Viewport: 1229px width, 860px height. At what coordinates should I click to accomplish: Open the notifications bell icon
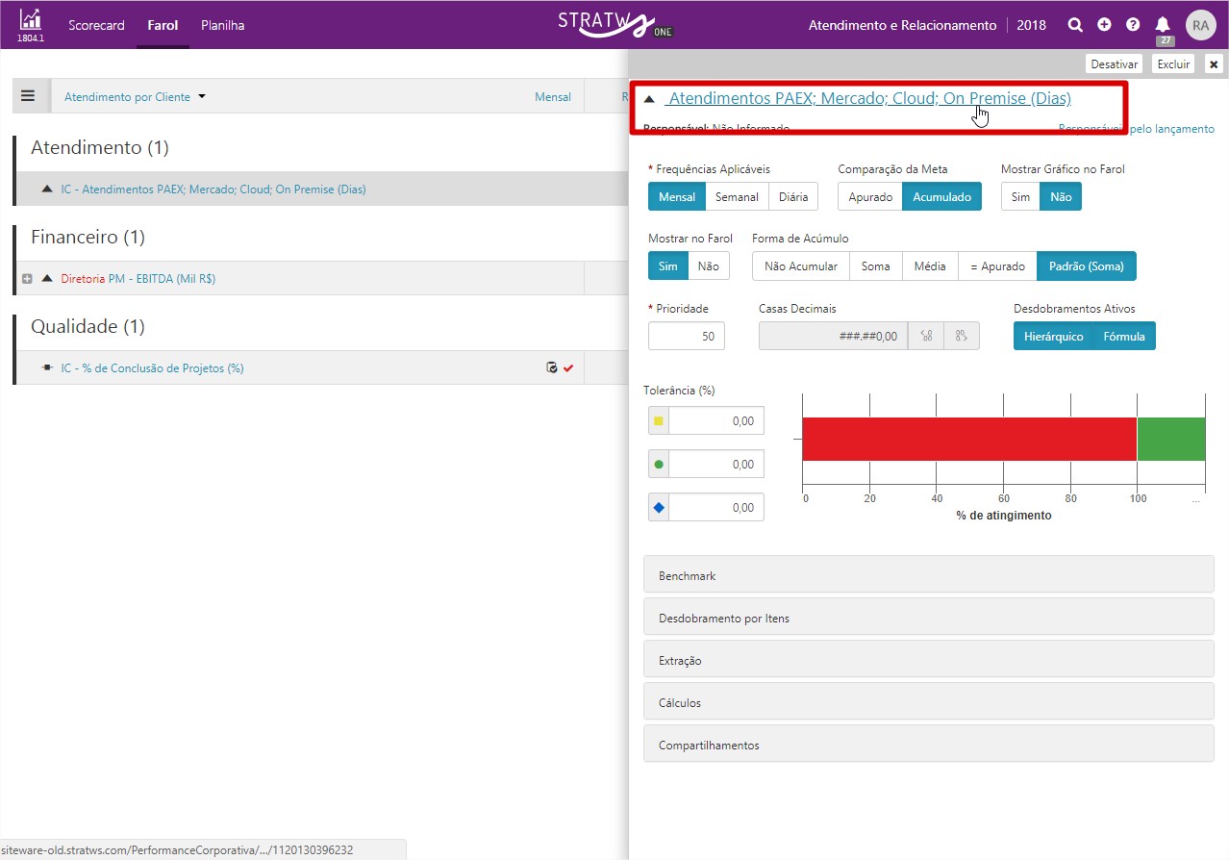point(1163,25)
